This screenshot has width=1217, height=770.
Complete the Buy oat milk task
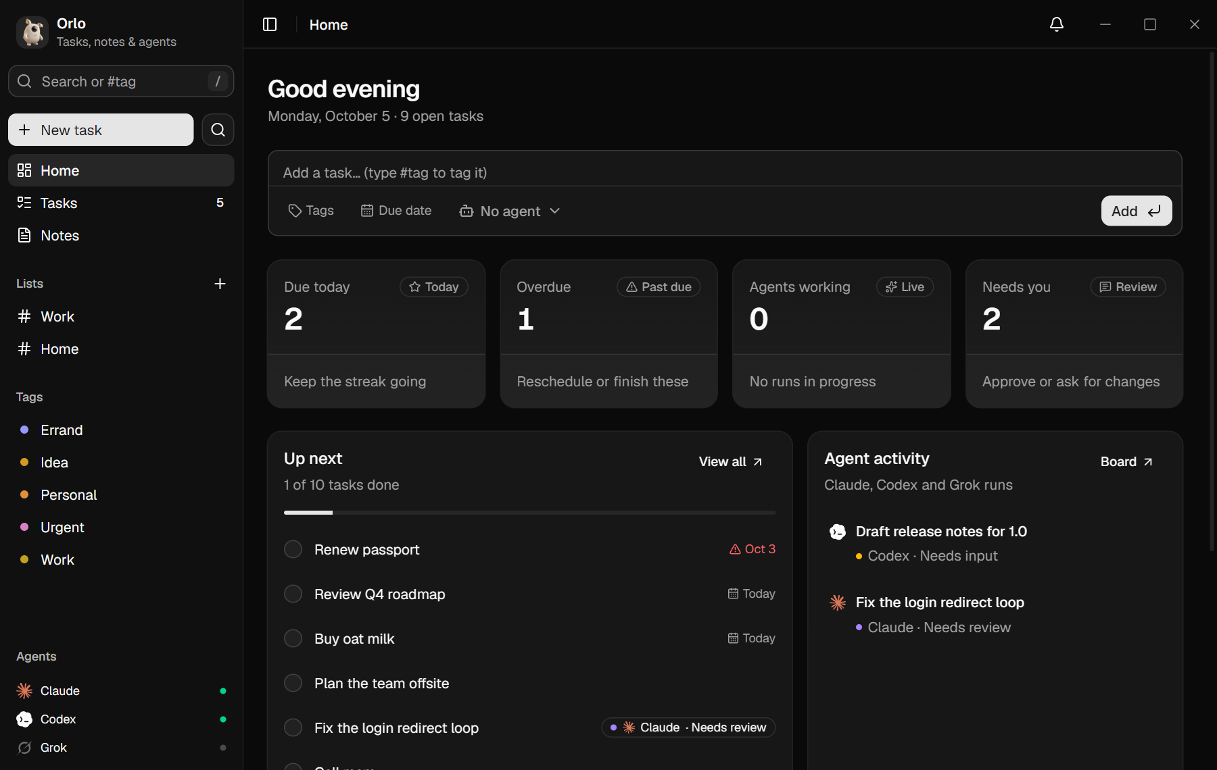pos(293,639)
